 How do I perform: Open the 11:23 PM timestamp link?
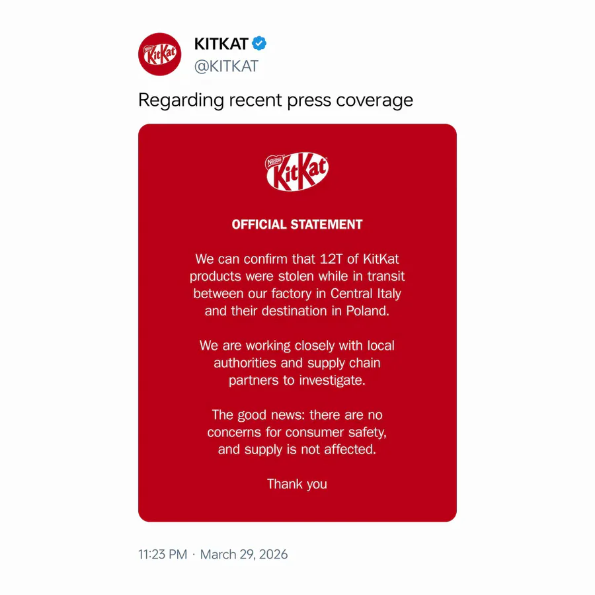tap(163, 555)
